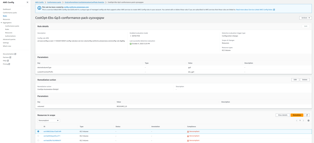Viewport: 314px width, 143px height.
Task: Click the info icon in the banner
Action: pyautogui.click(x=39, y=8)
